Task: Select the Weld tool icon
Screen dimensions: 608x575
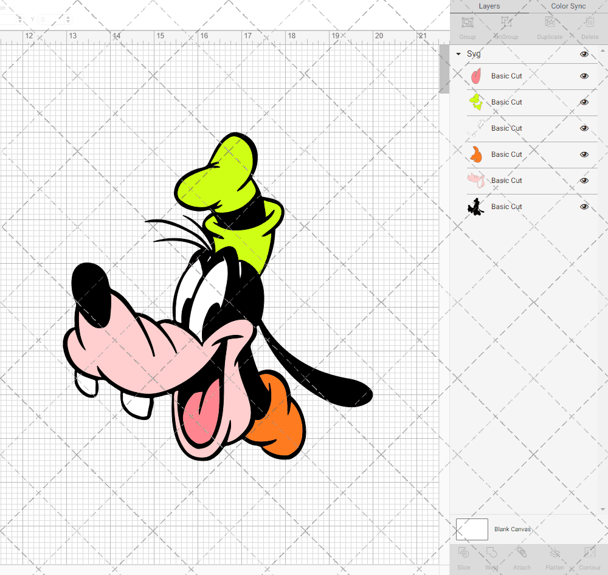Action: (x=491, y=553)
